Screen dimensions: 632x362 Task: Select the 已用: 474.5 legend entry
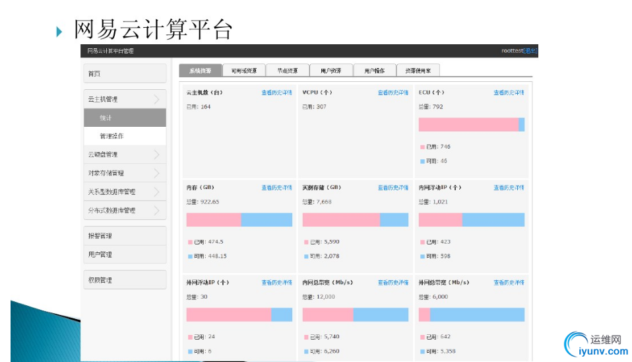point(206,242)
